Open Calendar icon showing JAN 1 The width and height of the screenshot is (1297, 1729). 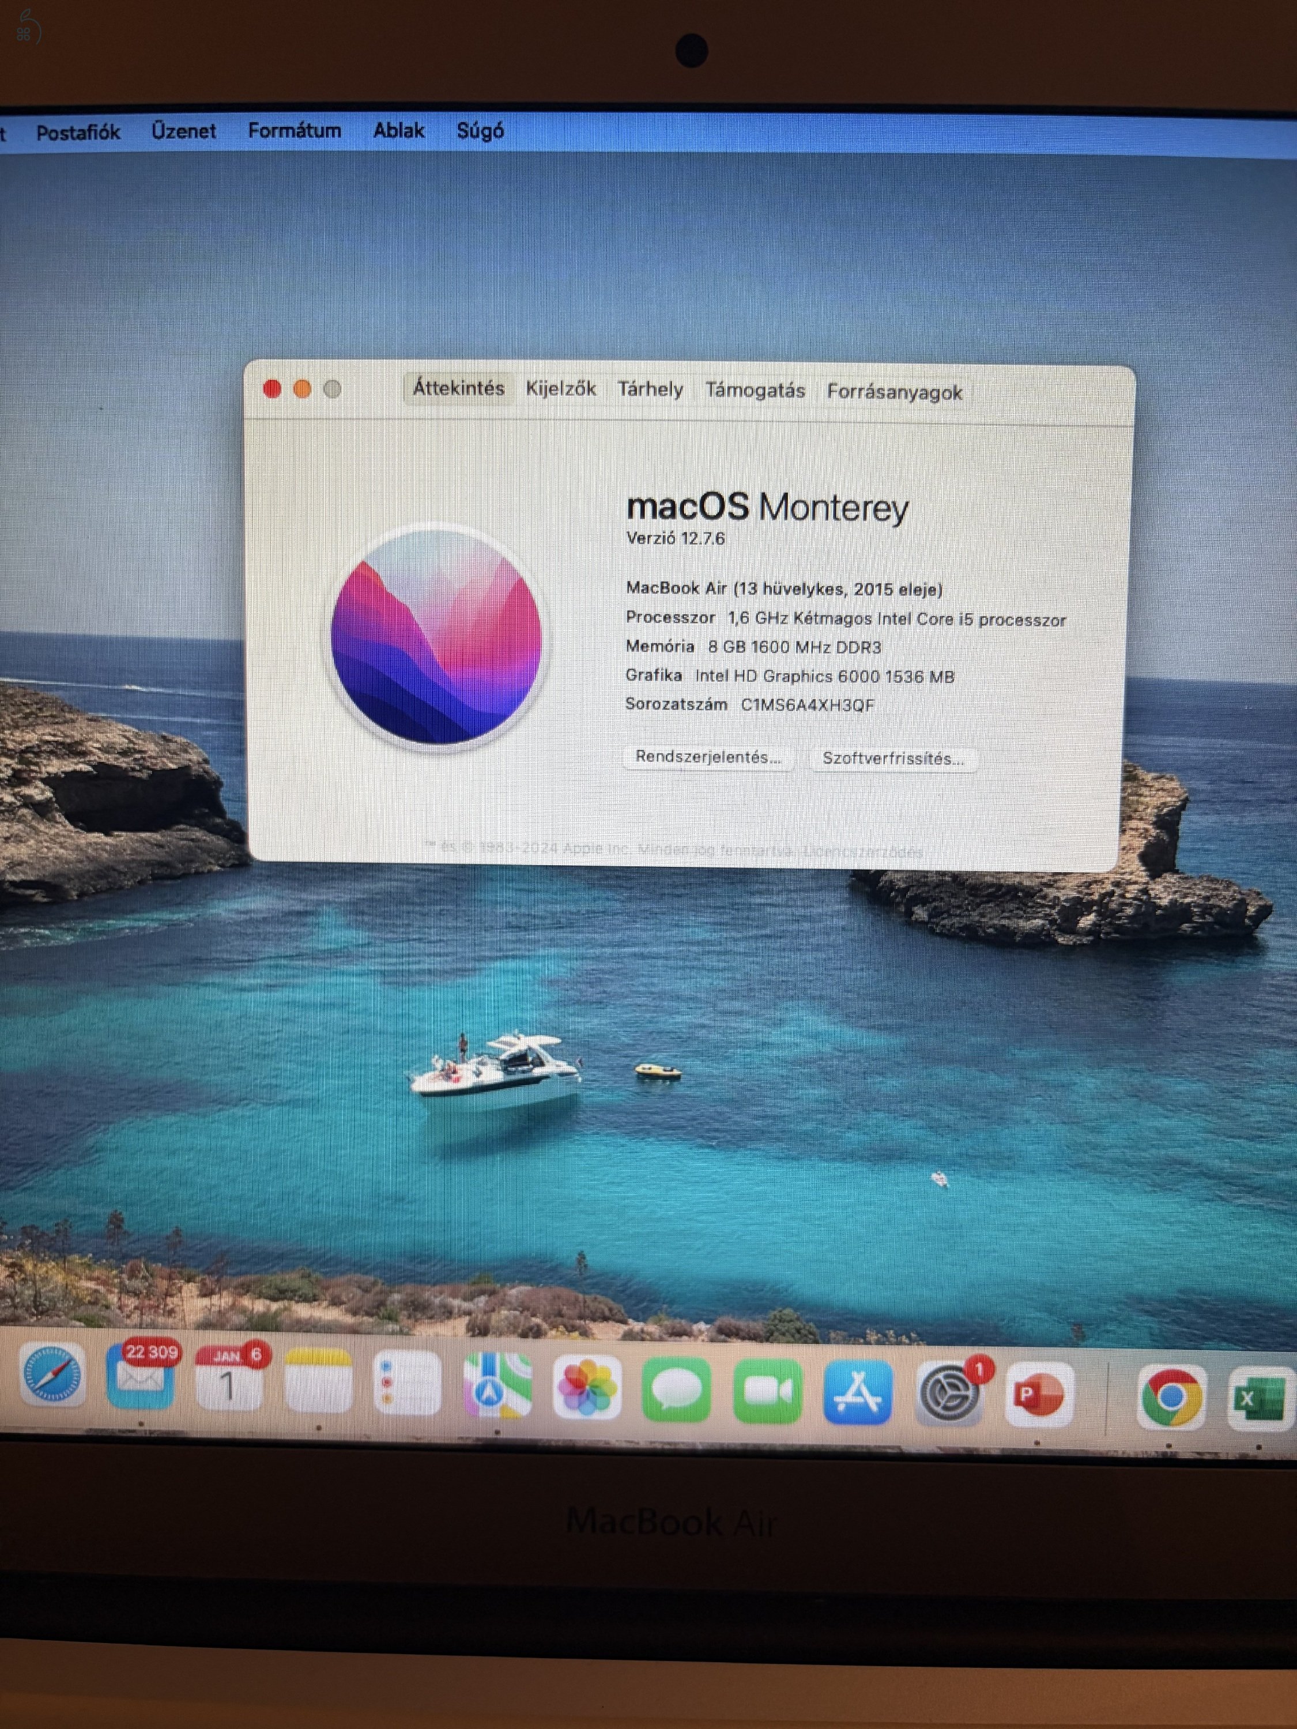pyautogui.click(x=229, y=1379)
